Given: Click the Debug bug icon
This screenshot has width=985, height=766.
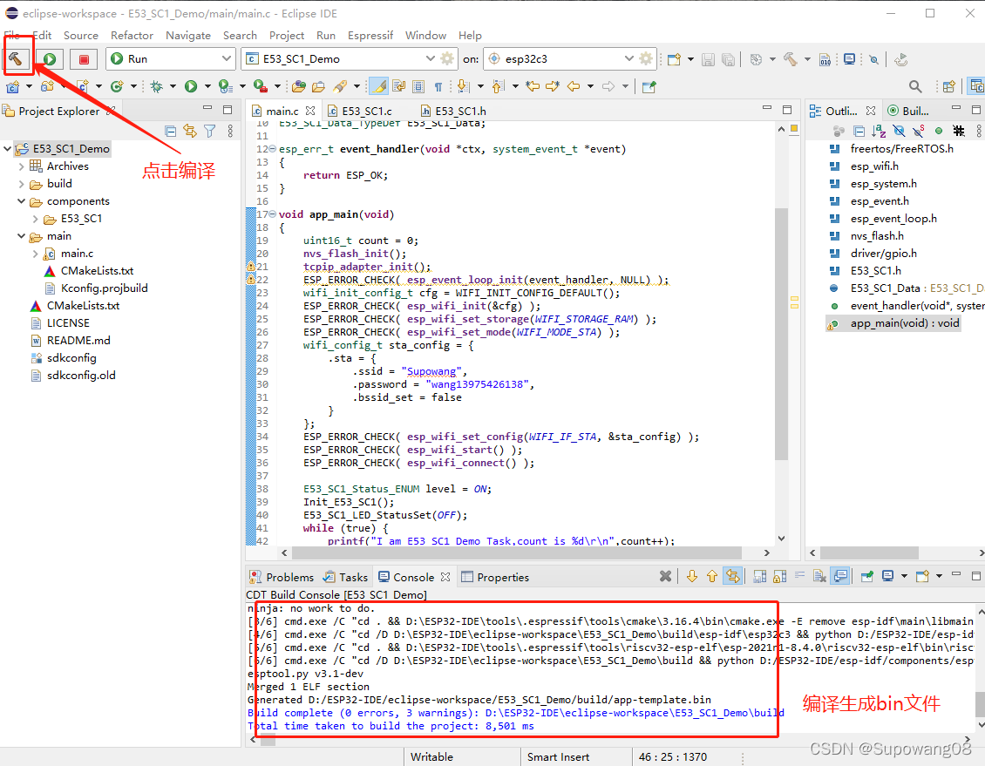Looking at the screenshot, I should tap(156, 86).
